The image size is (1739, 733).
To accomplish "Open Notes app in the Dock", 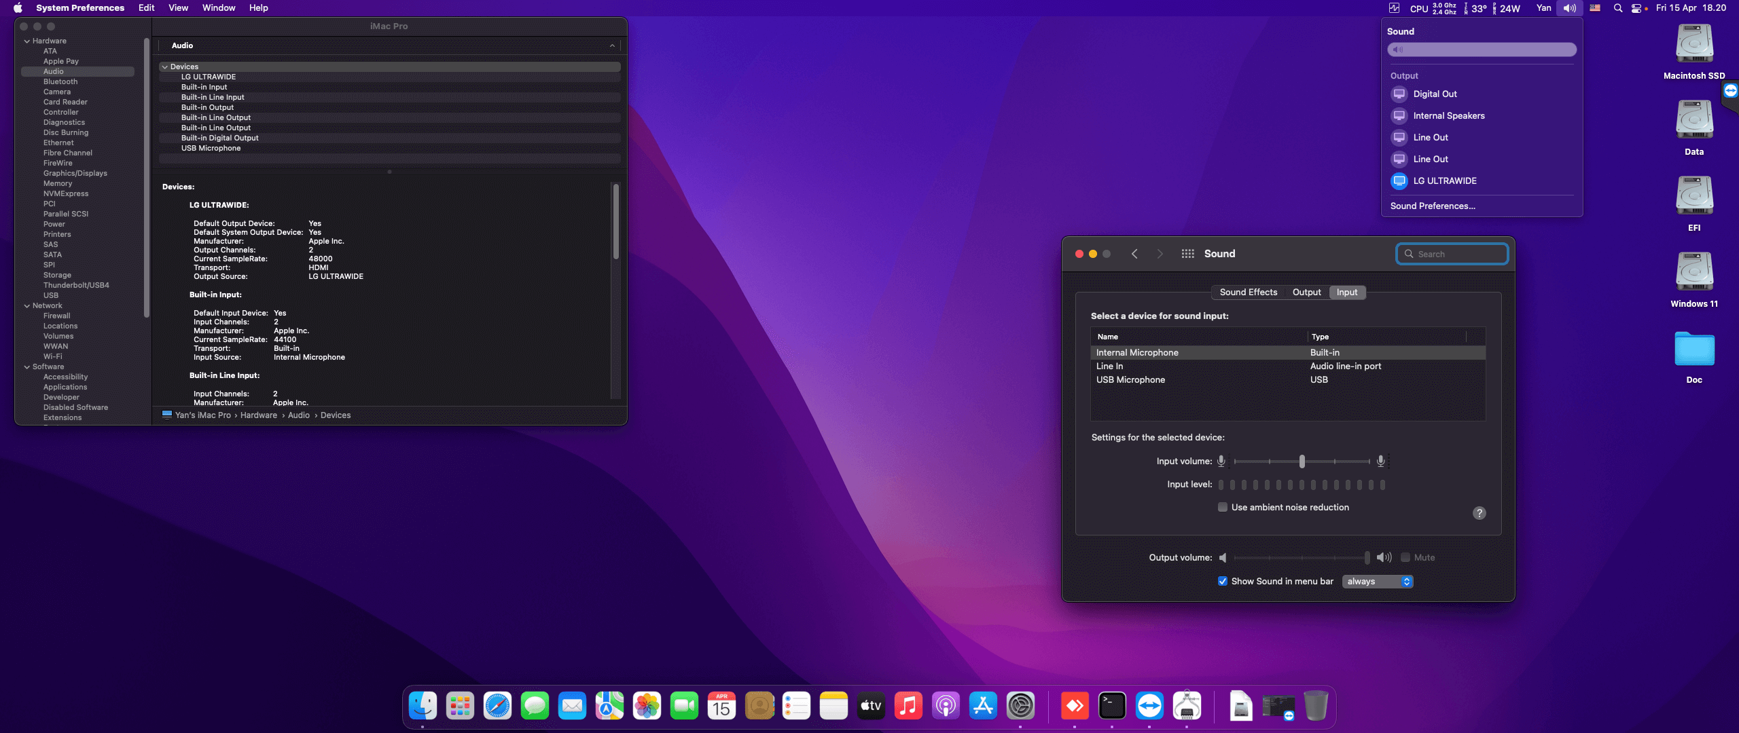I will (x=833, y=707).
